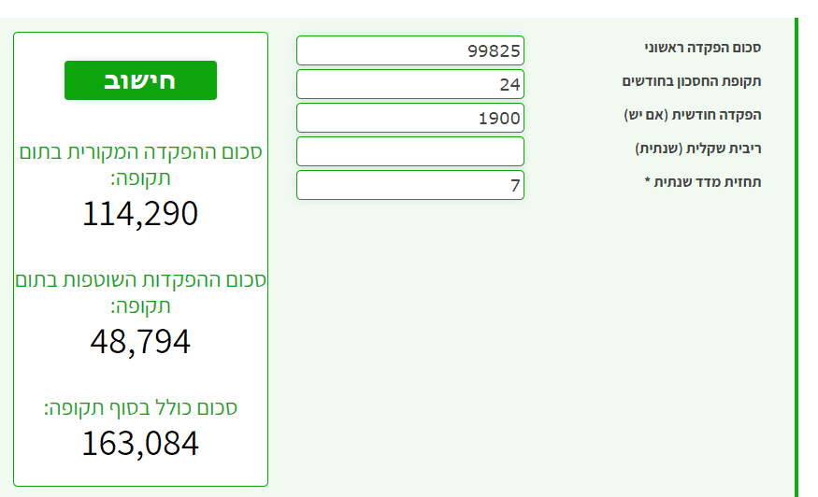This screenshot has height=497, width=818.
Task: Click the סכום ההפקדה המקורית בתום תקופה heading
Action: click(140, 163)
